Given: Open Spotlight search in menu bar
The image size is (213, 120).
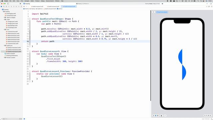Looking at the screenshot, I should pos(201,1).
